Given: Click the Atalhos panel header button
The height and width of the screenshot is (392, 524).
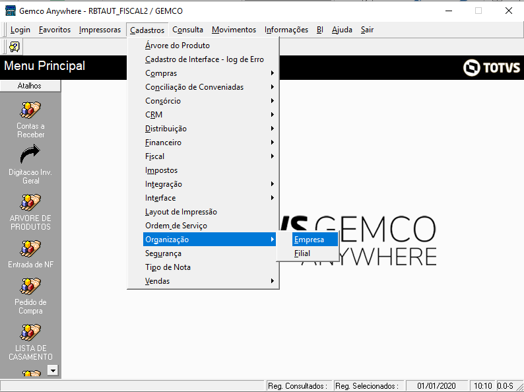Looking at the screenshot, I should coord(30,86).
